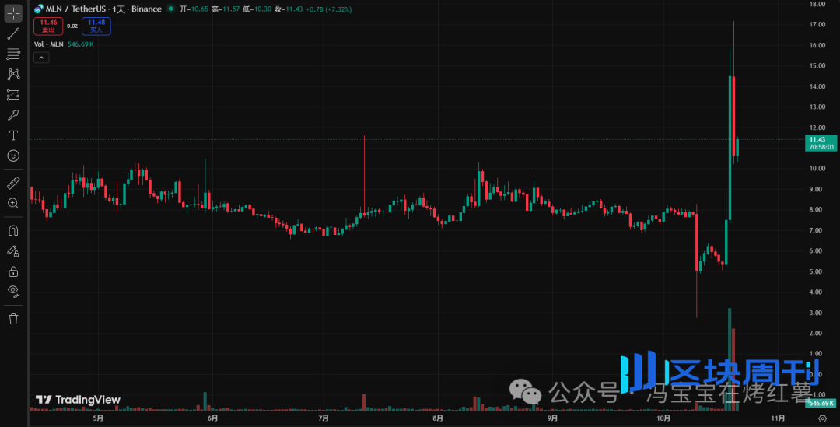Pick the brush drawing tool
The height and width of the screenshot is (427, 840).
(13, 115)
